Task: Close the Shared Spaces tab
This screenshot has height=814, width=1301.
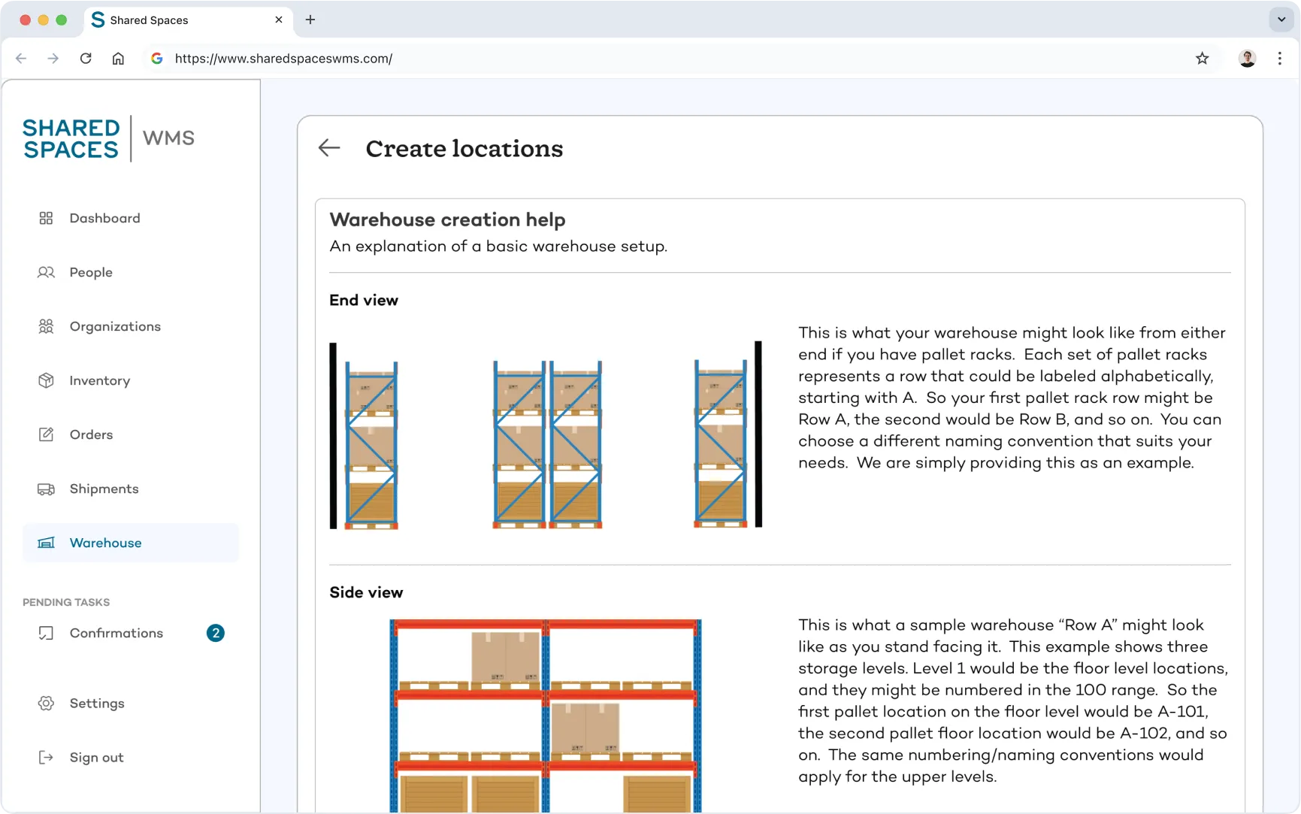Action: 279,20
